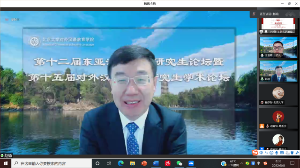Open Sogou toolbox wrench menu
This screenshot has height=168, width=300.
[x=297, y=153]
